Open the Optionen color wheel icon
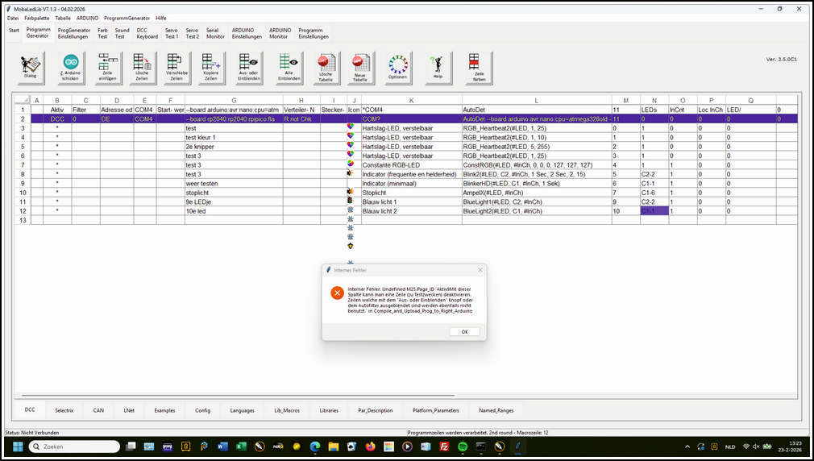814x461 pixels. [397, 67]
